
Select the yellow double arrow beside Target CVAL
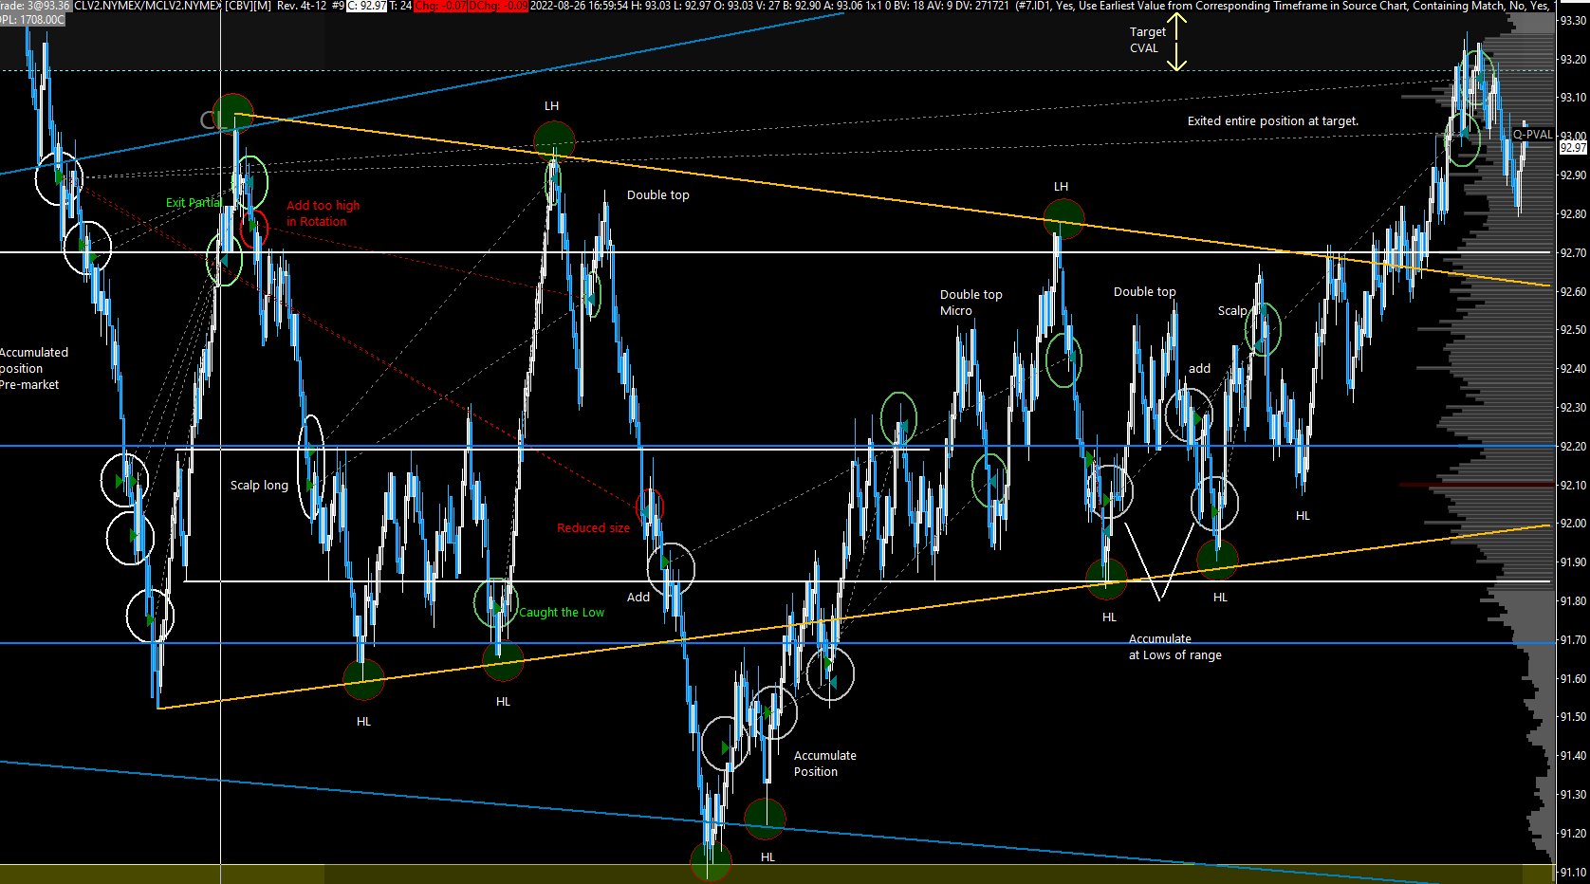[1176, 42]
